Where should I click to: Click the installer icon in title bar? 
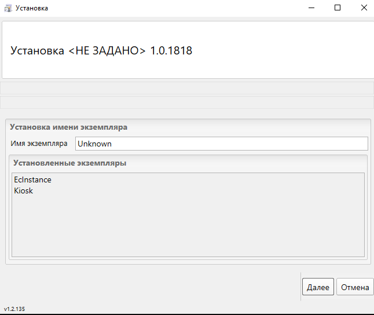coord(8,8)
